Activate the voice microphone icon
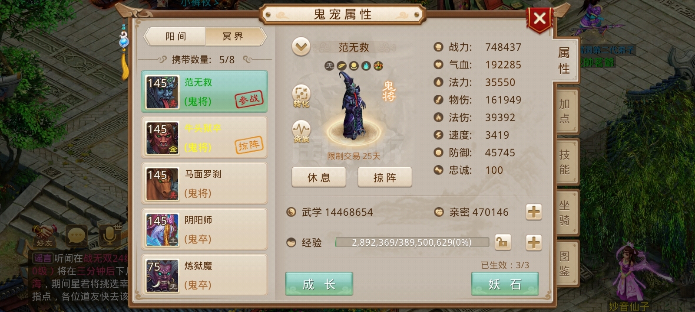The image size is (695, 312). pyautogui.click(x=109, y=236)
